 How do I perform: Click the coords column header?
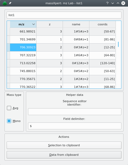click(103, 24)
